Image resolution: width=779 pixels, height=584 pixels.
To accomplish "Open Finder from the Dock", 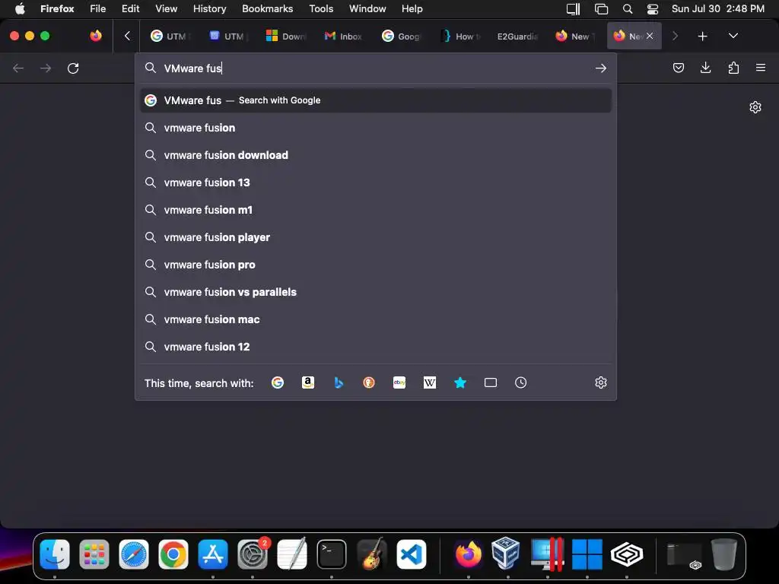I will (55, 554).
